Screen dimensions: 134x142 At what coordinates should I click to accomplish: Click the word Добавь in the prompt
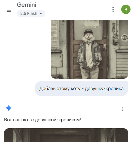[47, 89]
